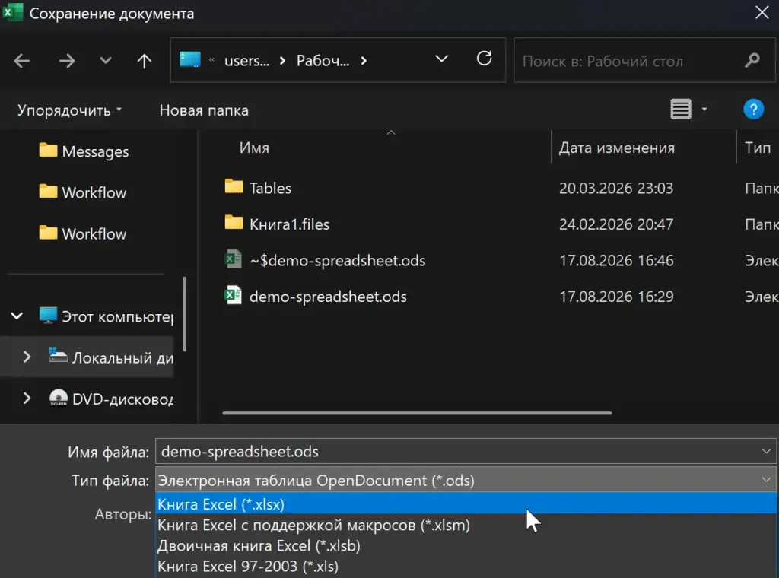
Task: Select Локальный диск in the sidebar
Action: point(111,357)
